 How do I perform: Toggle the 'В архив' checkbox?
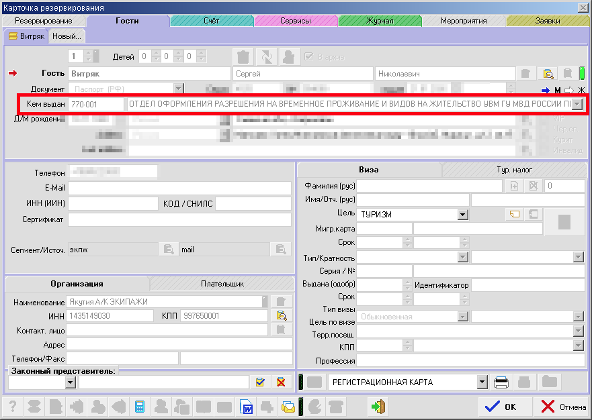[x=309, y=56]
